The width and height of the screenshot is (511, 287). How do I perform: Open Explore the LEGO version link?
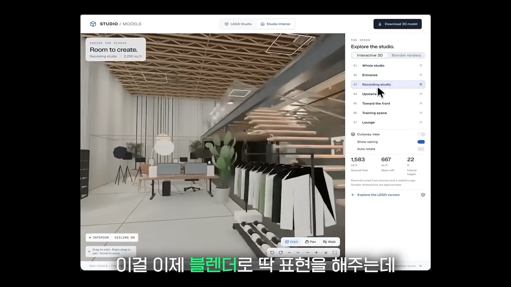click(x=378, y=195)
